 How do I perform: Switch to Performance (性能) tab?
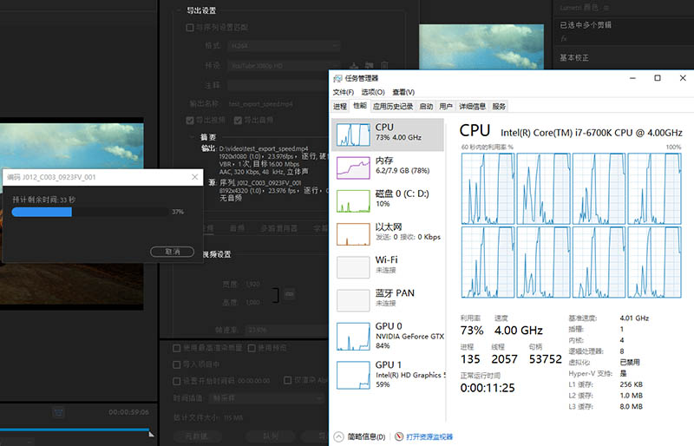(x=360, y=105)
